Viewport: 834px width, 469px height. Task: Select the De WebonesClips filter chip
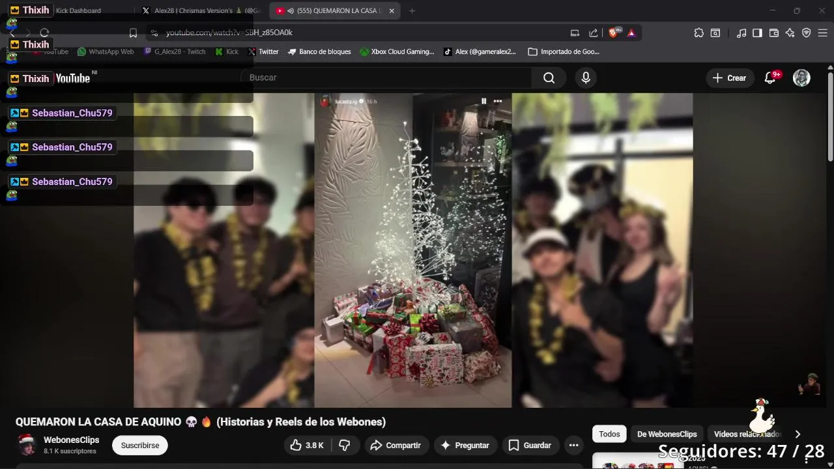(x=667, y=434)
